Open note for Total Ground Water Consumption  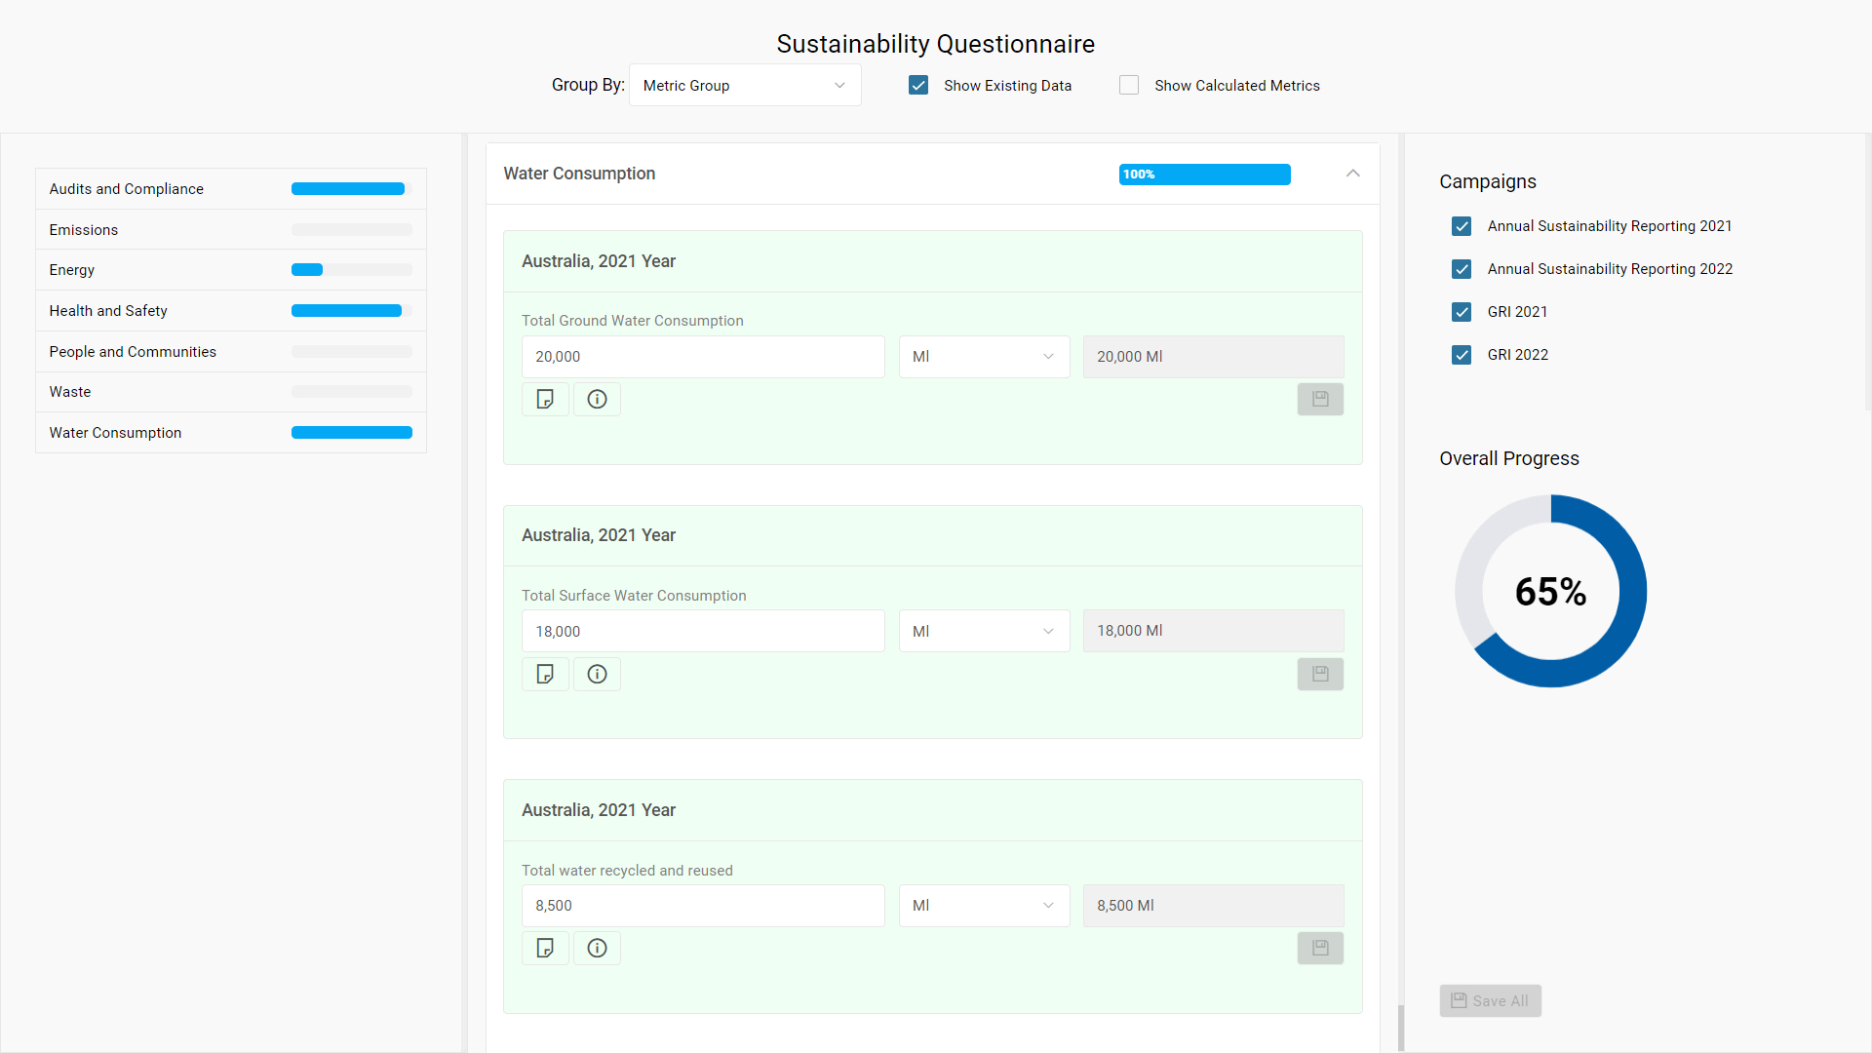[x=545, y=399]
